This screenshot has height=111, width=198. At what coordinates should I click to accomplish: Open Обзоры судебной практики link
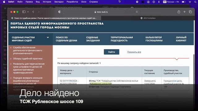(28, 59)
